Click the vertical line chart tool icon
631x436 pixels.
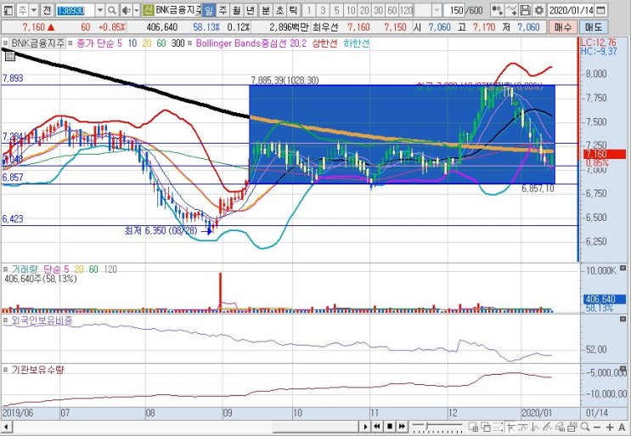coord(536,427)
